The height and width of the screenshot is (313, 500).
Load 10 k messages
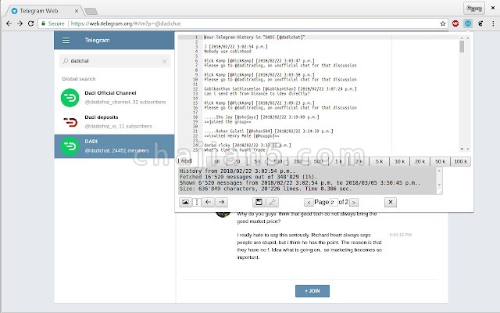click(x=399, y=161)
